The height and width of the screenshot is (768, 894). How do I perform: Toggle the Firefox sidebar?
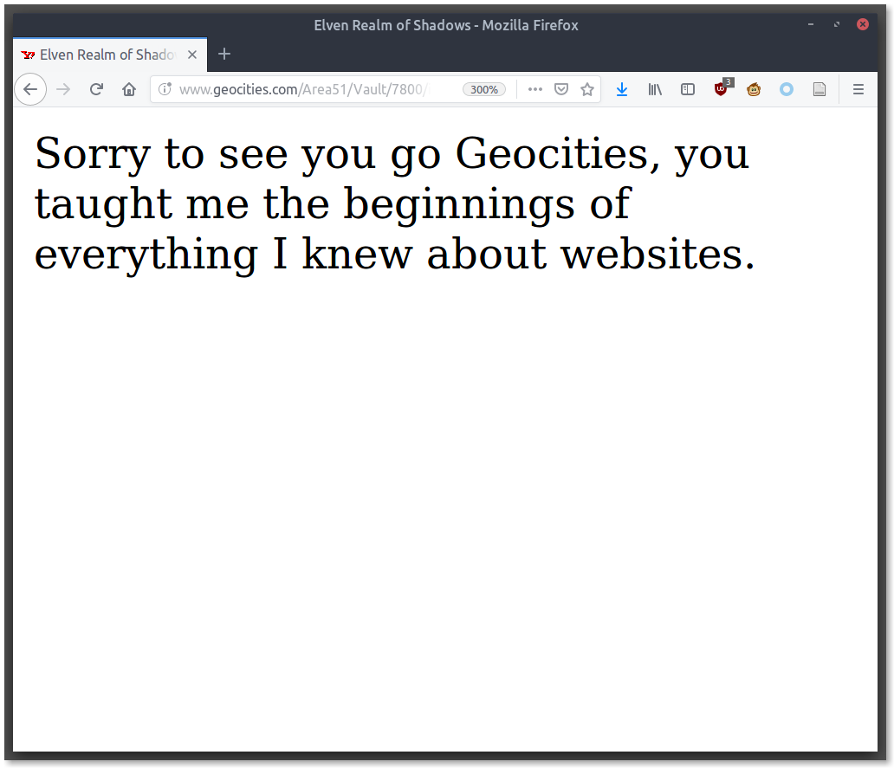click(x=688, y=89)
